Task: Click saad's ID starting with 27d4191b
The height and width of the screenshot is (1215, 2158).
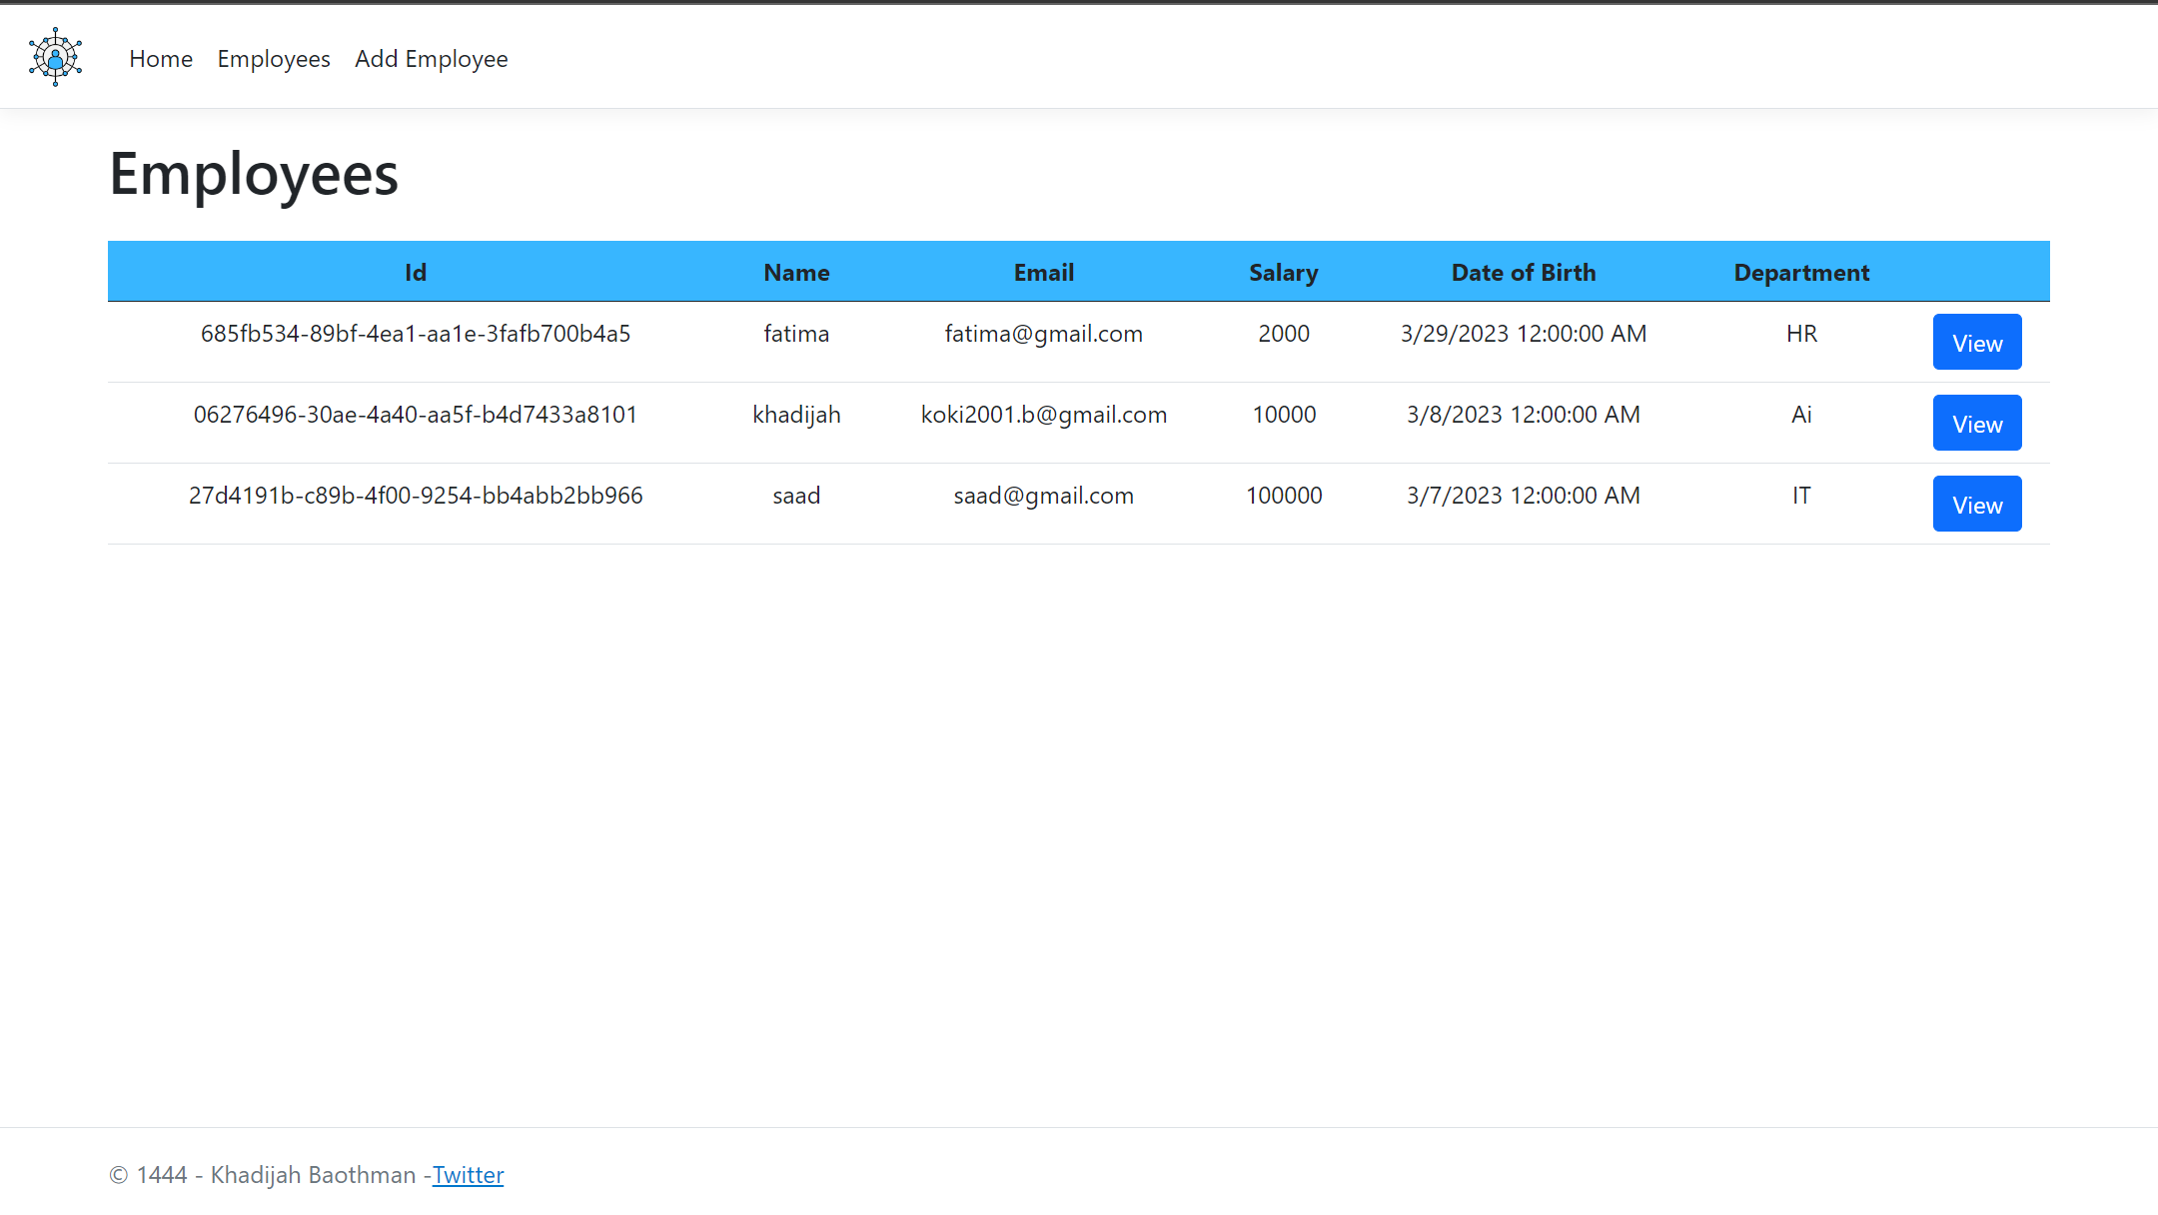Action: (x=416, y=496)
